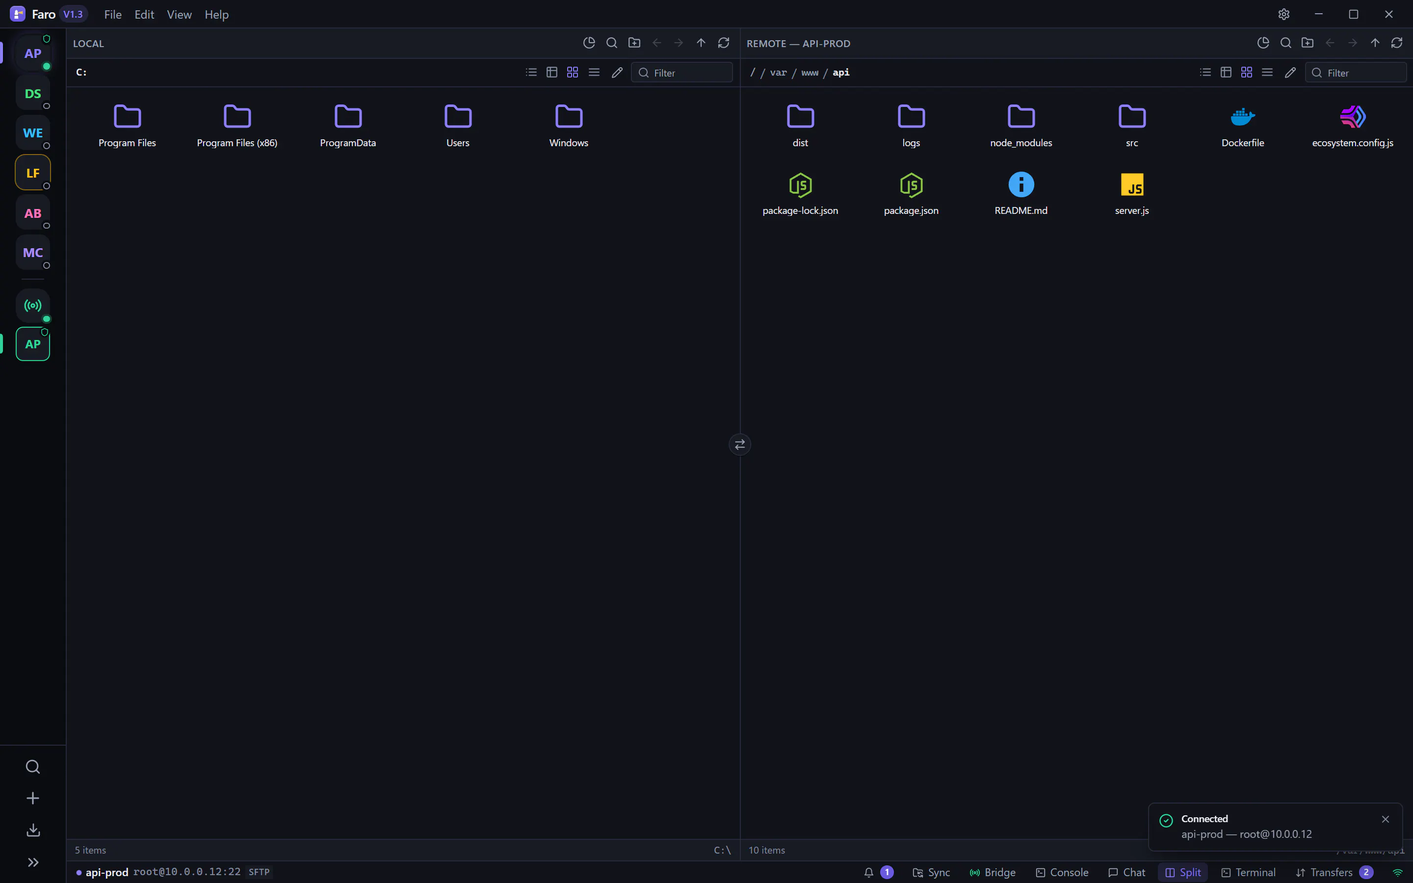Select the DS server profile

pos(33,93)
